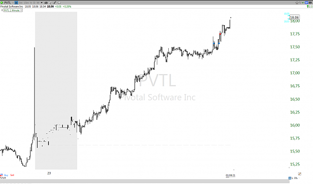Click the blue A icon bottom-right
This screenshot has height=184, width=313.
290,178
